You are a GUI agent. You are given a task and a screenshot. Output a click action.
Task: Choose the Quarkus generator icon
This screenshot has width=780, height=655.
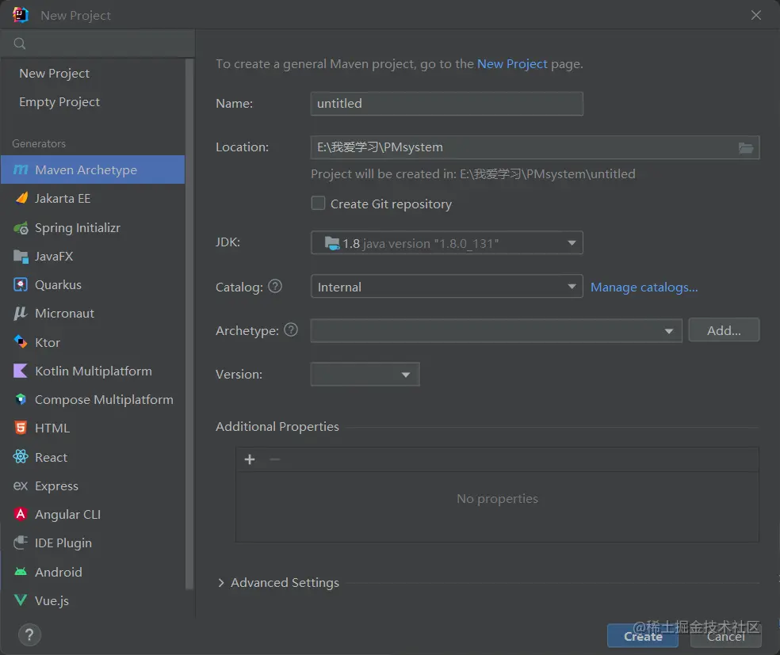(x=21, y=285)
